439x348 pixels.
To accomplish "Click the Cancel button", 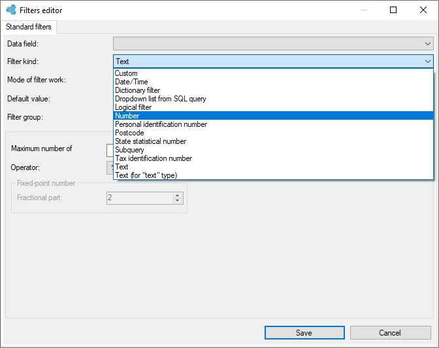I will [390, 332].
